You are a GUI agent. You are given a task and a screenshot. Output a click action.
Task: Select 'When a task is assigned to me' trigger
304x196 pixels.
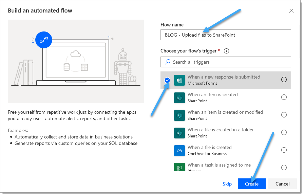226,166
